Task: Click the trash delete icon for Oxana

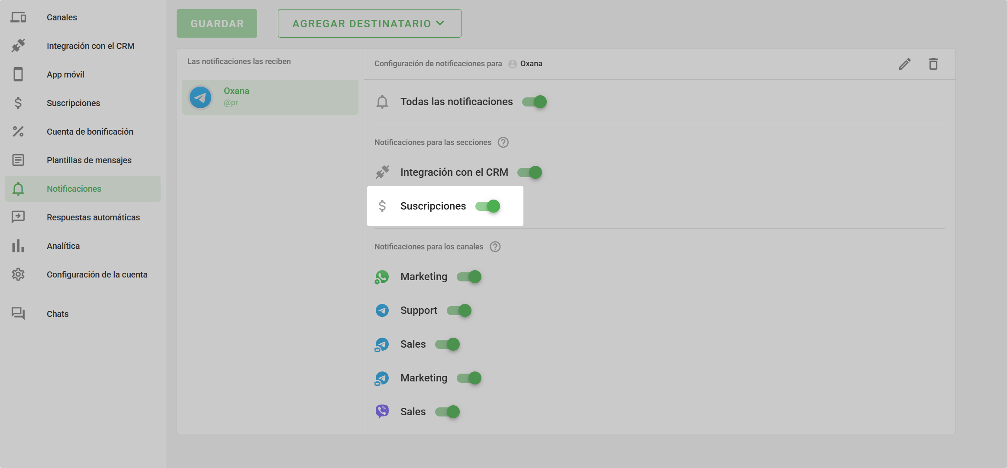Action: click(933, 64)
